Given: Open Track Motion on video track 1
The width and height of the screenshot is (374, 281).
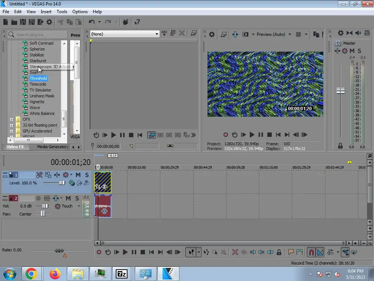Looking at the screenshot, I should click(x=48, y=175).
